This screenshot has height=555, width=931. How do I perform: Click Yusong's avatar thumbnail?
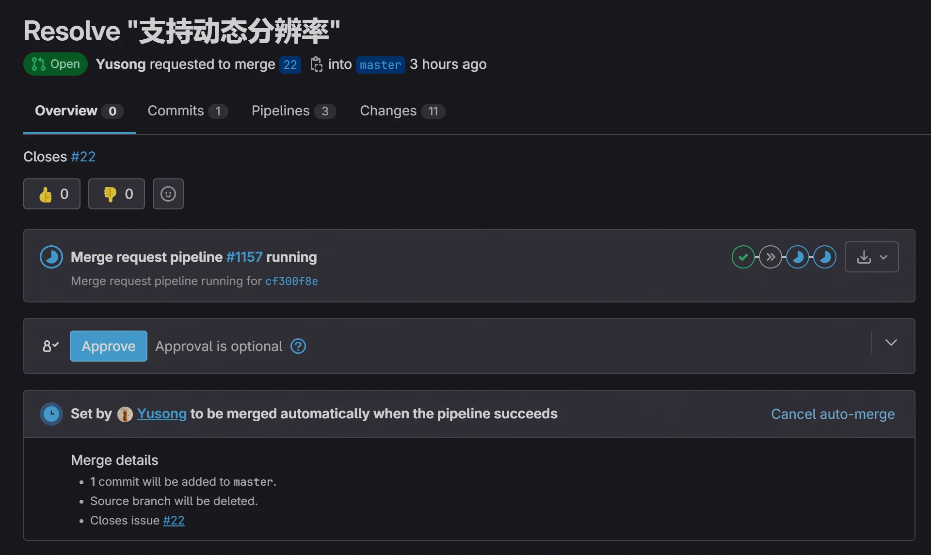click(x=125, y=414)
